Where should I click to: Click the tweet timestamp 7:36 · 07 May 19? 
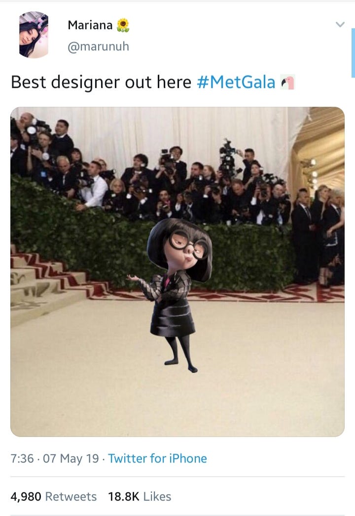[x=55, y=458]
